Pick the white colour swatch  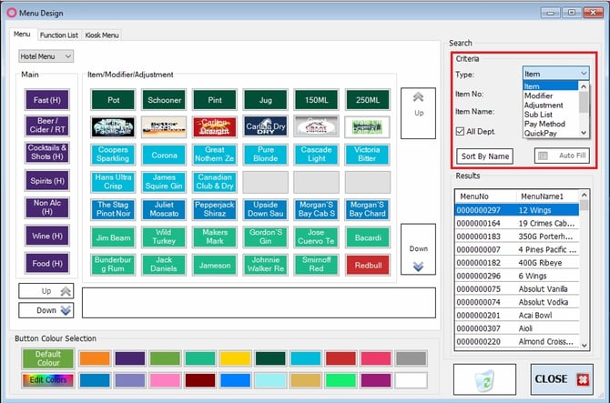411,380
